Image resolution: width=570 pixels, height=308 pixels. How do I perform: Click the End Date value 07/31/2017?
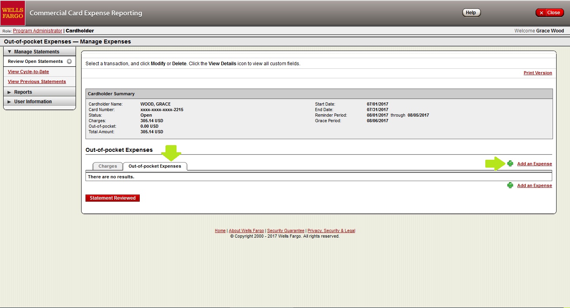378,110
